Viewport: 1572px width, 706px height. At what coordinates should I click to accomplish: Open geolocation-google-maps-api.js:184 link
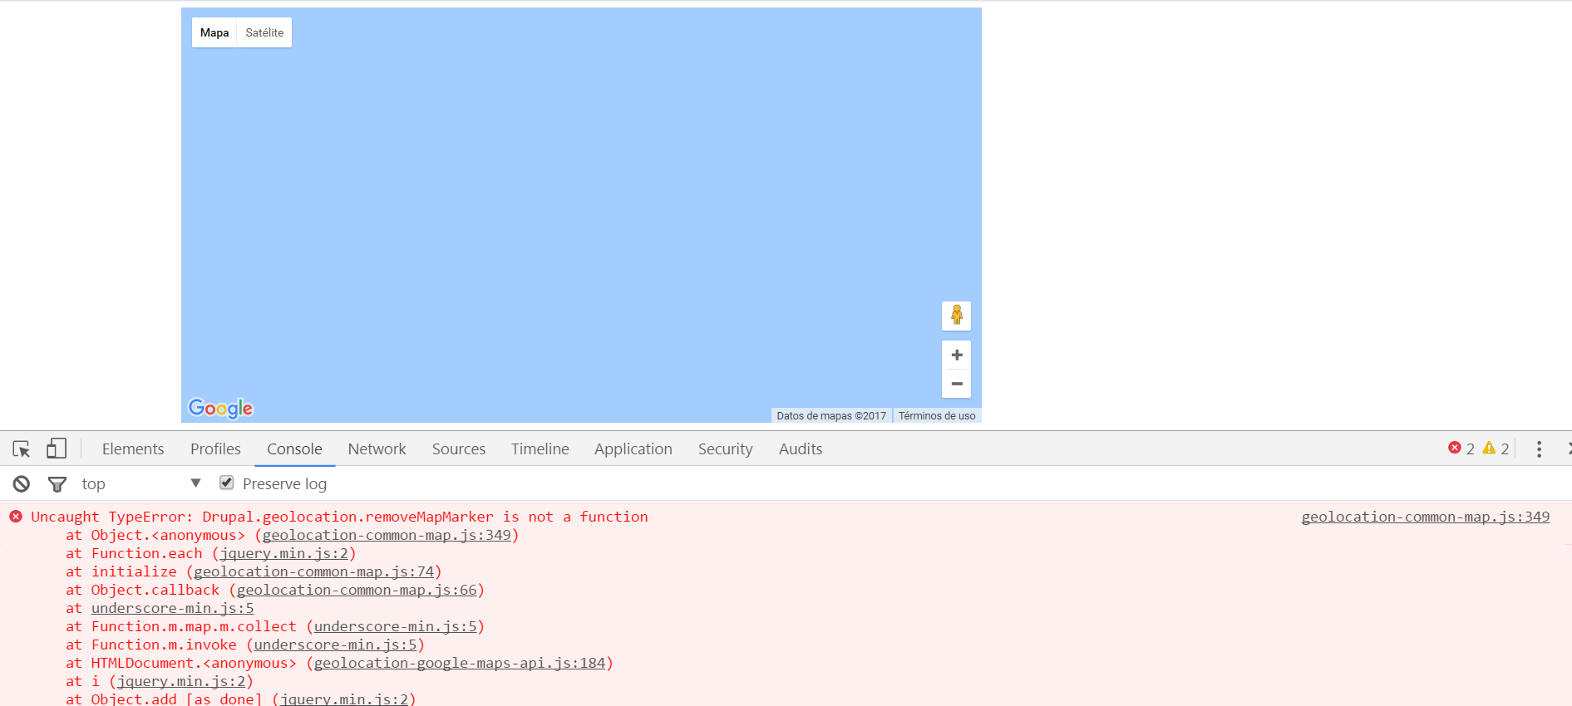click(x=460, y=663)
